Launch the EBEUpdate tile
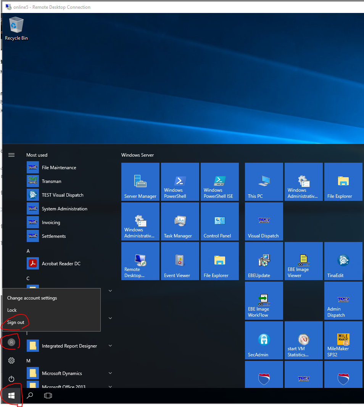The height and width of the screenshot is (407, 364). point(264,261)
